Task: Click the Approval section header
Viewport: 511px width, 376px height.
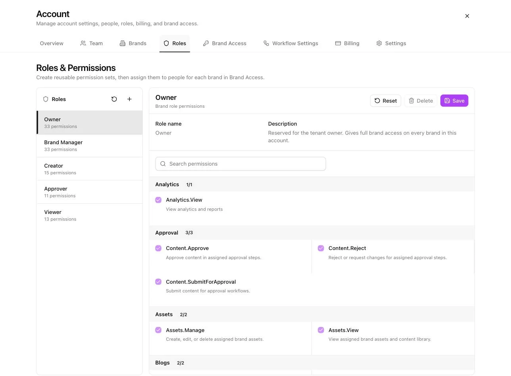Action: coord(312,233)
